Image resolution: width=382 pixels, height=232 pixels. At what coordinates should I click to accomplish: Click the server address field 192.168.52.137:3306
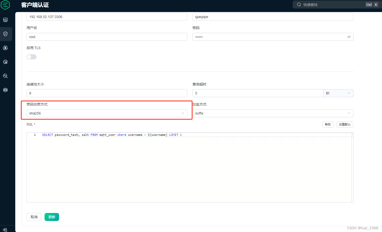click(x=107, y=17)
